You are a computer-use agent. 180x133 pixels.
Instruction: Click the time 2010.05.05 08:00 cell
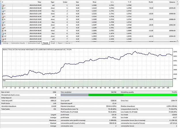(x=35, y=33)
